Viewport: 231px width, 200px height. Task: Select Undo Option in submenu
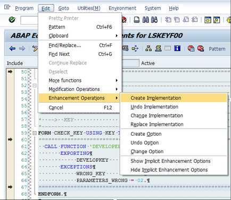point(174,143)
